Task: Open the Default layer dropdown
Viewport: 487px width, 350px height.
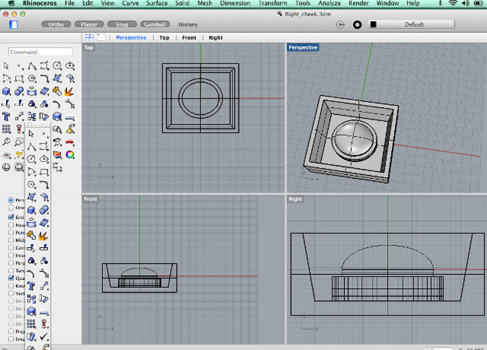Action: click(412, 24)
